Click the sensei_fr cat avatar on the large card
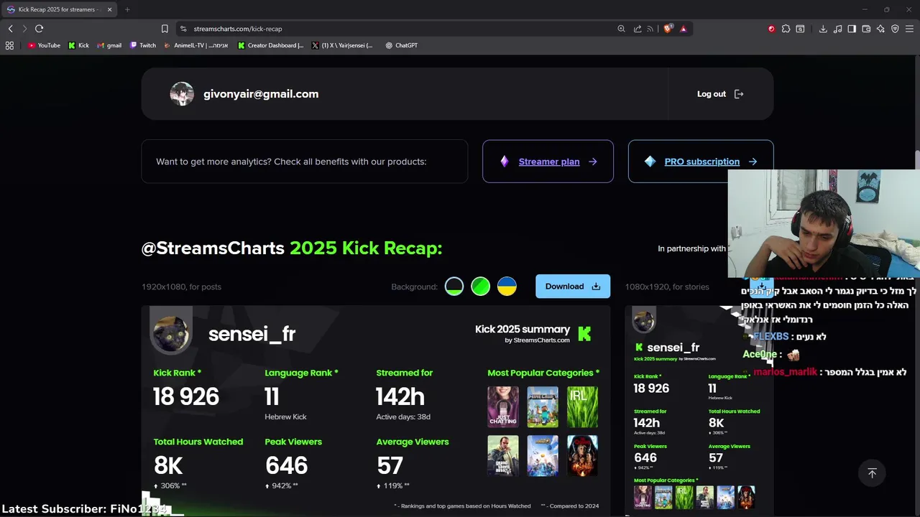This screenshot has height=517, width=920. point(171,332)
